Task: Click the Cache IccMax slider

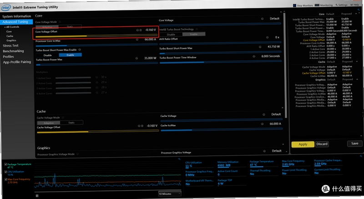Action: point(222,130)
